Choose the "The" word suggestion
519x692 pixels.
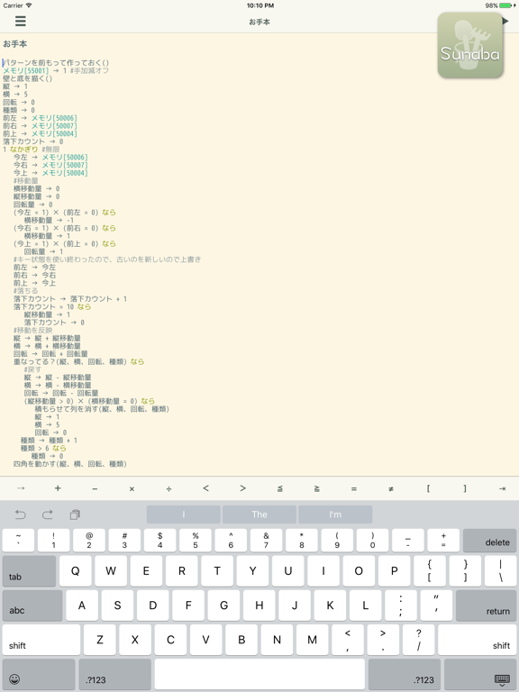pyautogui.click(x=259, y=514)
